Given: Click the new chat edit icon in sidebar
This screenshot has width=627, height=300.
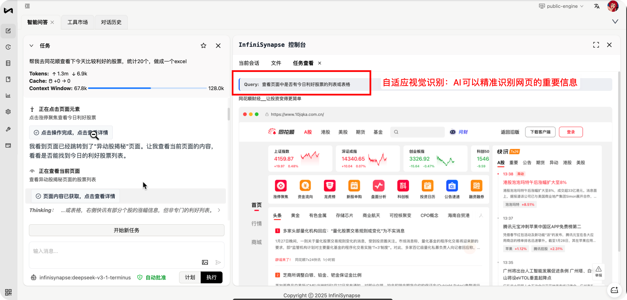Looking at the screenshot, I should (8, 31).
